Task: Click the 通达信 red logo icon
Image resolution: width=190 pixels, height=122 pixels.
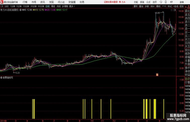Action: coord(2,2)
